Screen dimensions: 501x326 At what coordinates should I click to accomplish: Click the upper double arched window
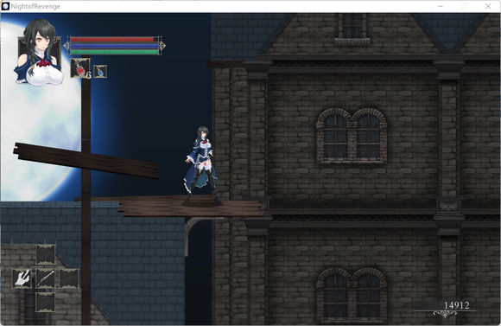click(352, 137)
